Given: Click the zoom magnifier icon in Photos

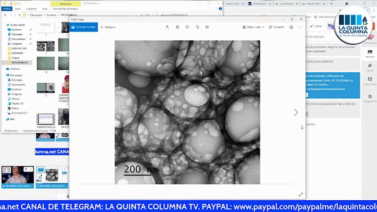Looking at the screenshot, I should click(x=167, y=27).
